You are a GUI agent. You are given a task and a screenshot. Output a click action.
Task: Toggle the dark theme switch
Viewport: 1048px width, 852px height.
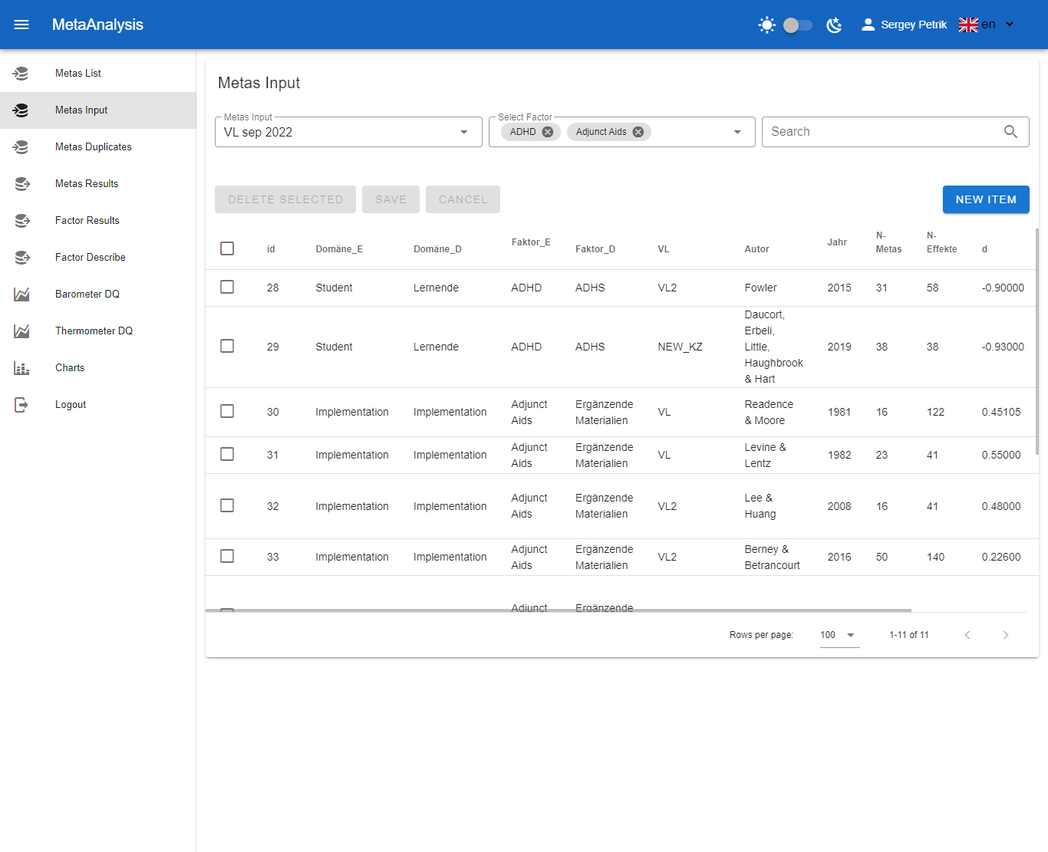tap(797, 25)
